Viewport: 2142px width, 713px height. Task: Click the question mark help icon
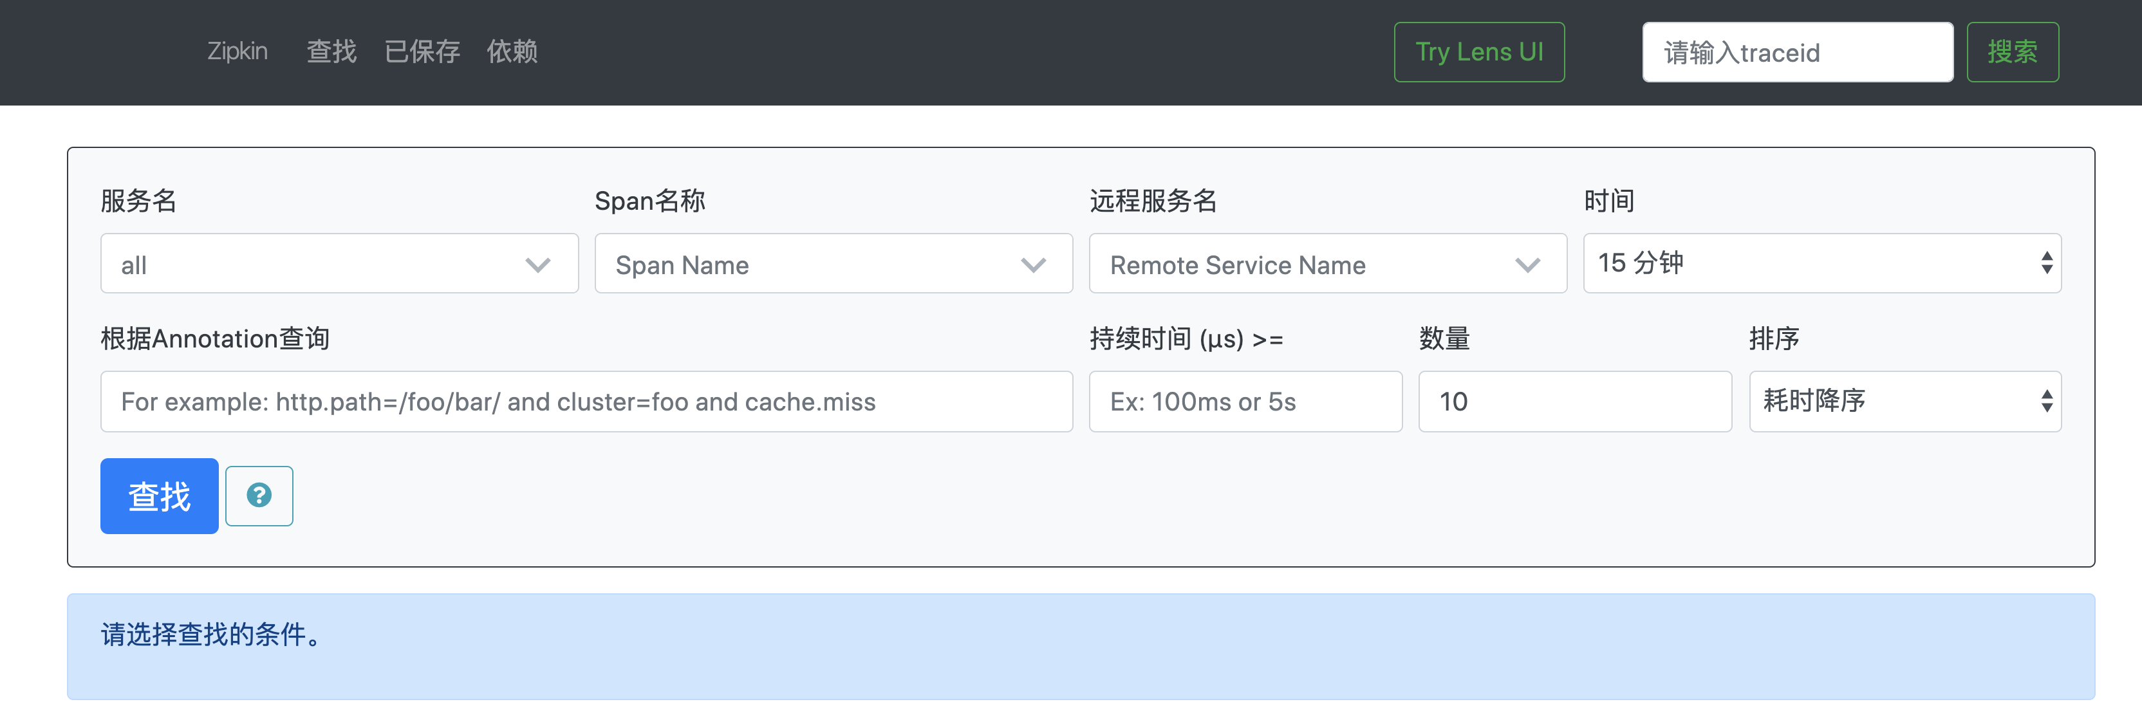259,495
